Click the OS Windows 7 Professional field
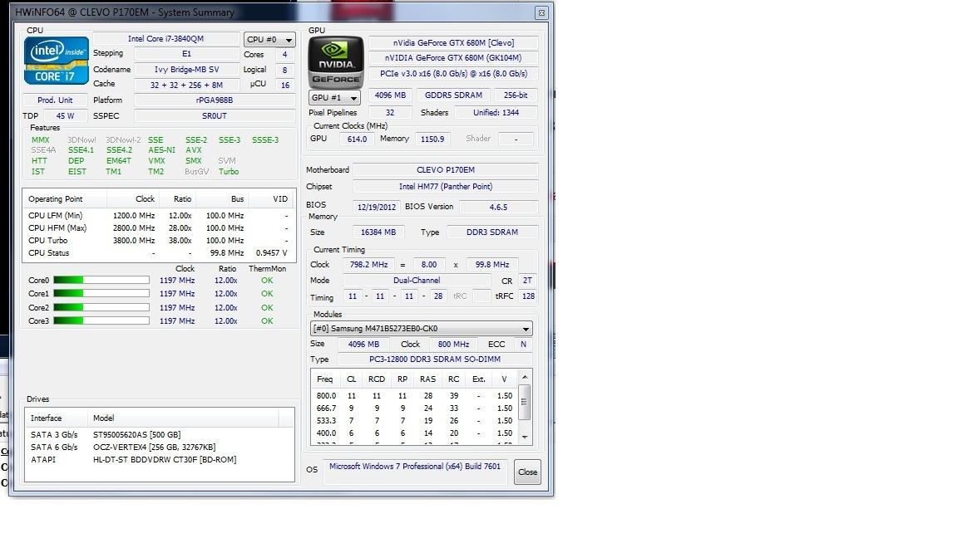The height and width of the screenshot is (538, 958). [x=415, y=472]
